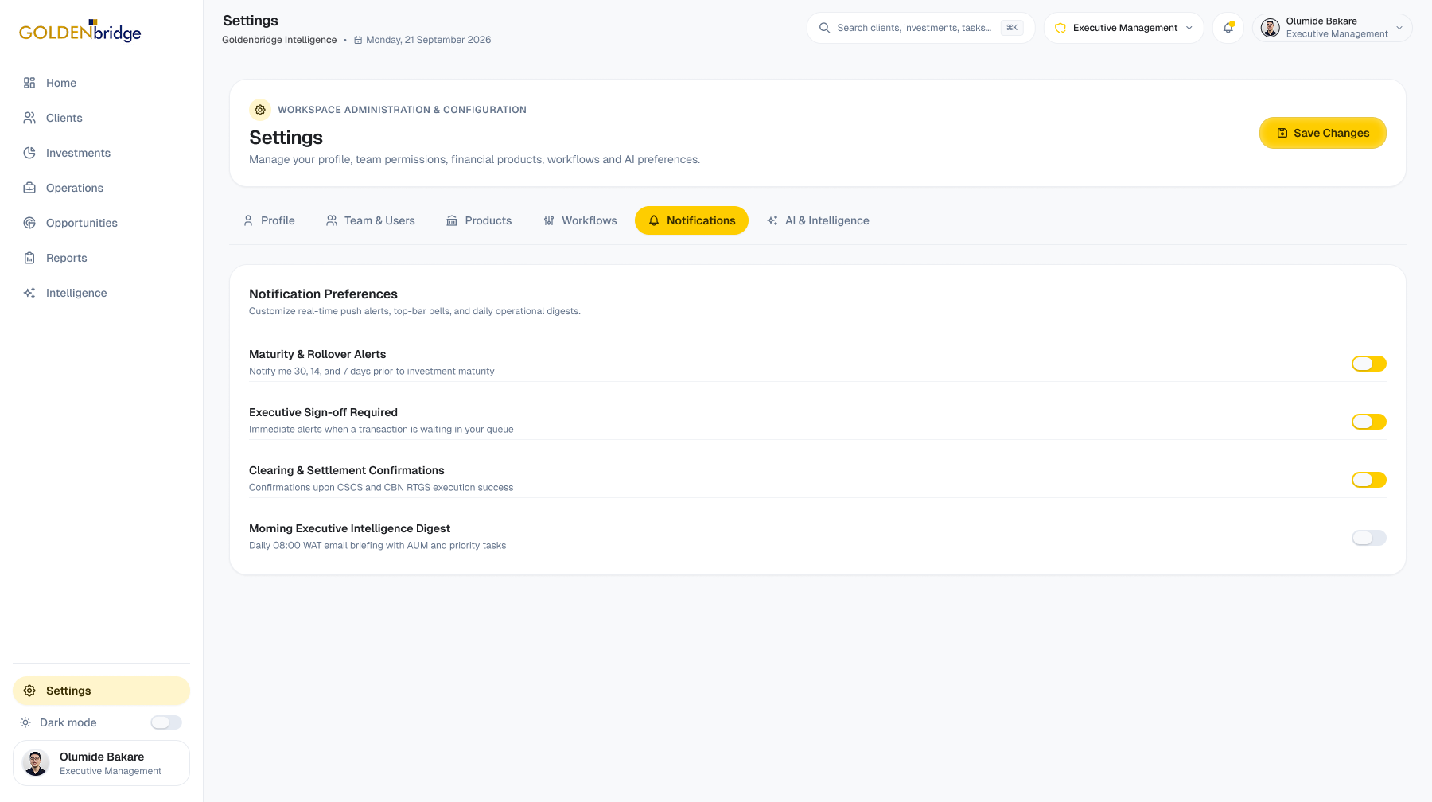The image size is (1432, 802).
Task: Click the Goldenbridge Intelligence breadcrumb text
Action: (x=279, y=40)
